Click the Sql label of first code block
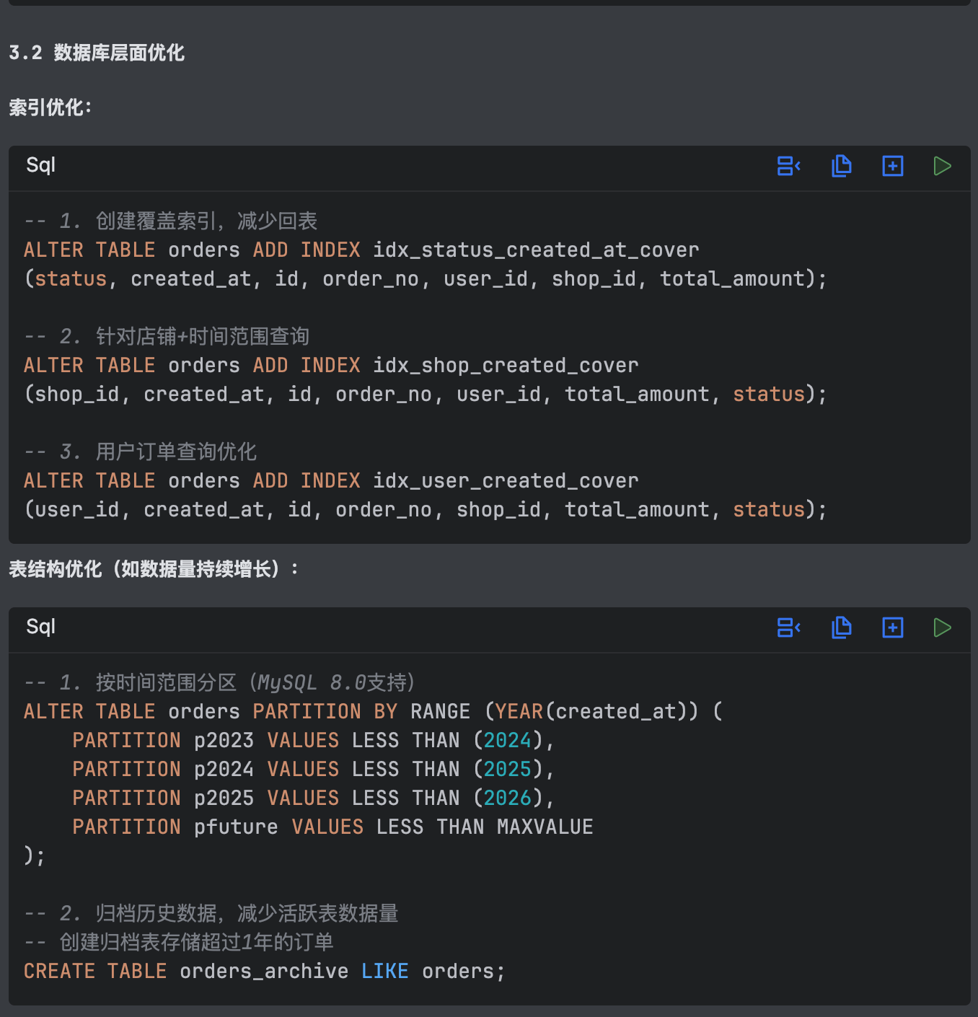978x1017 pixels. 40,165
